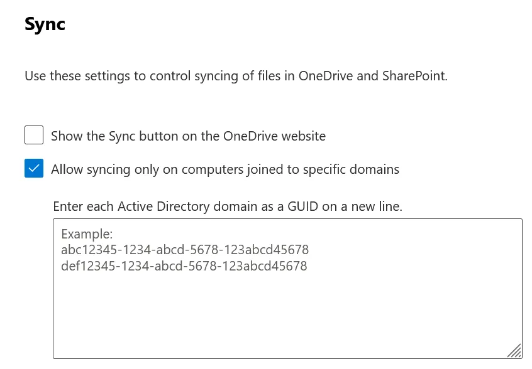Click the settings description text about OneDrive syncing
Image resolution: width=532 pixels, height=369 pixels.
[x=235, y=75]
